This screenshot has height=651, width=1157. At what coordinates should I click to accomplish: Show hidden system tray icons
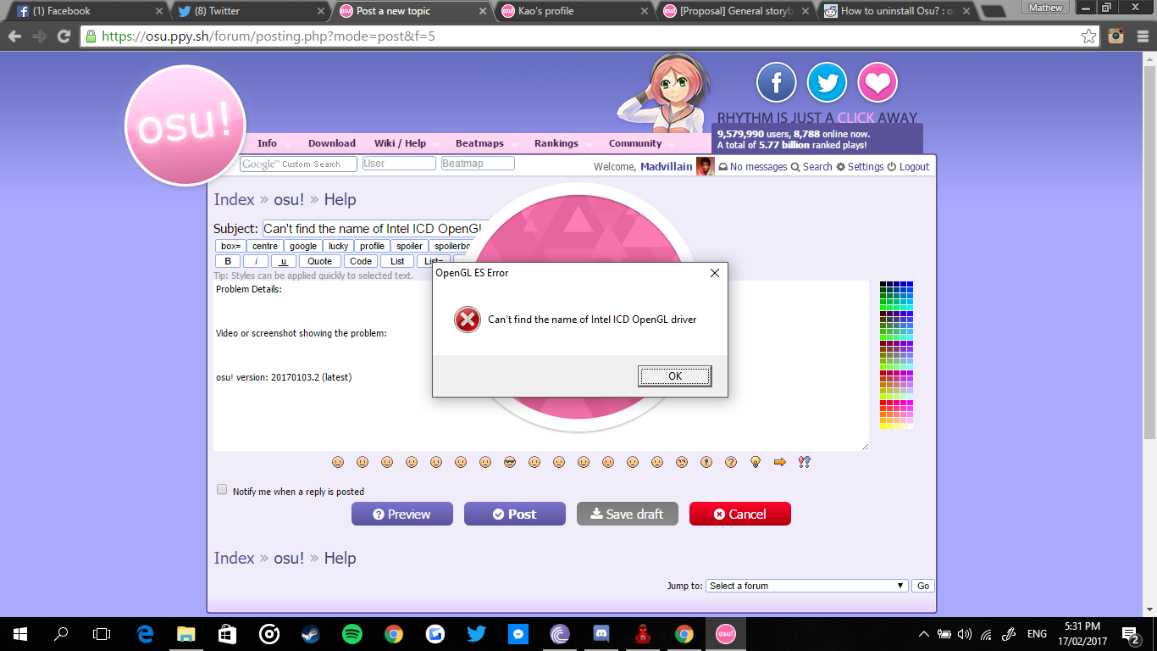coord(924,634)
